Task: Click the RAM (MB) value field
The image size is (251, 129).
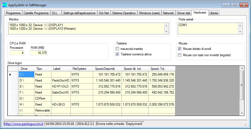Action: [x=39, y=53]
